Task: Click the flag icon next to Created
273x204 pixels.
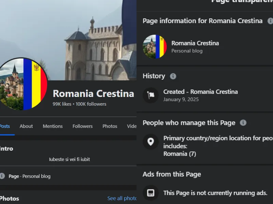Action: click(x=150, y=96)
